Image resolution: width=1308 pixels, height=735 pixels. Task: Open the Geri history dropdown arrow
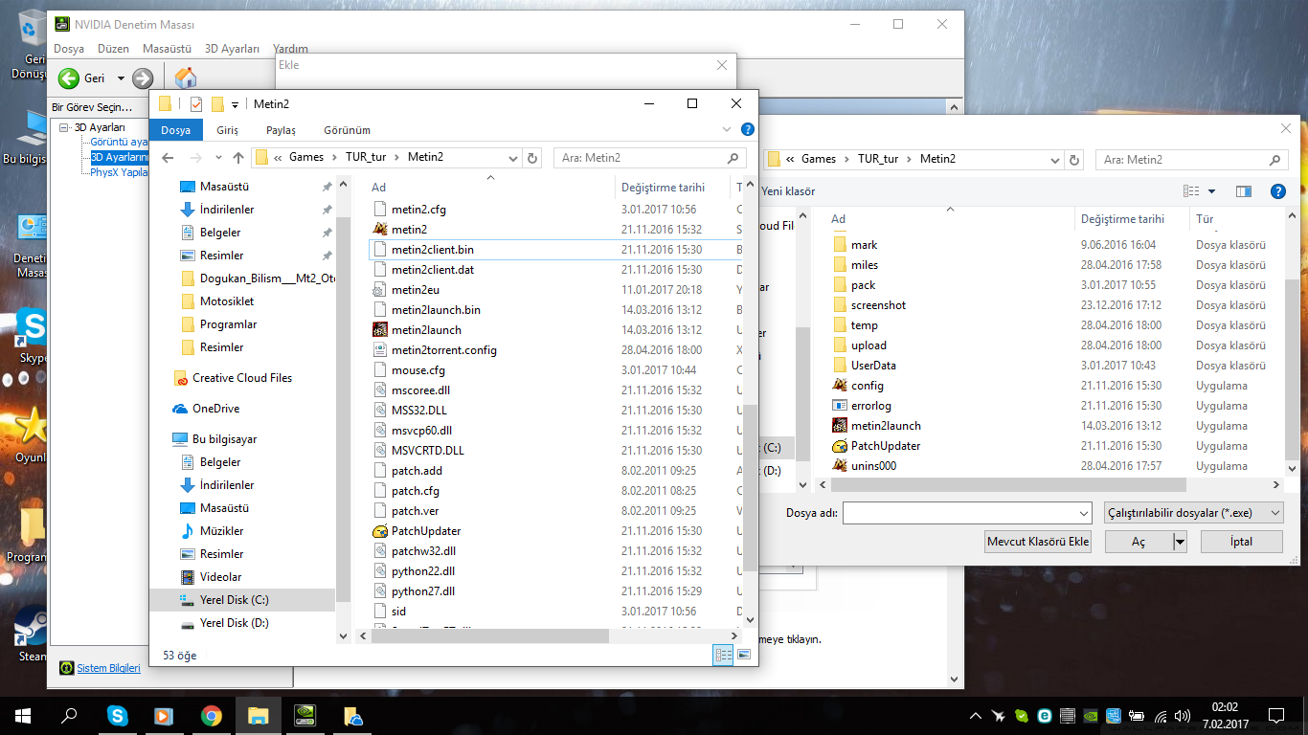click(x=121, y=78)
